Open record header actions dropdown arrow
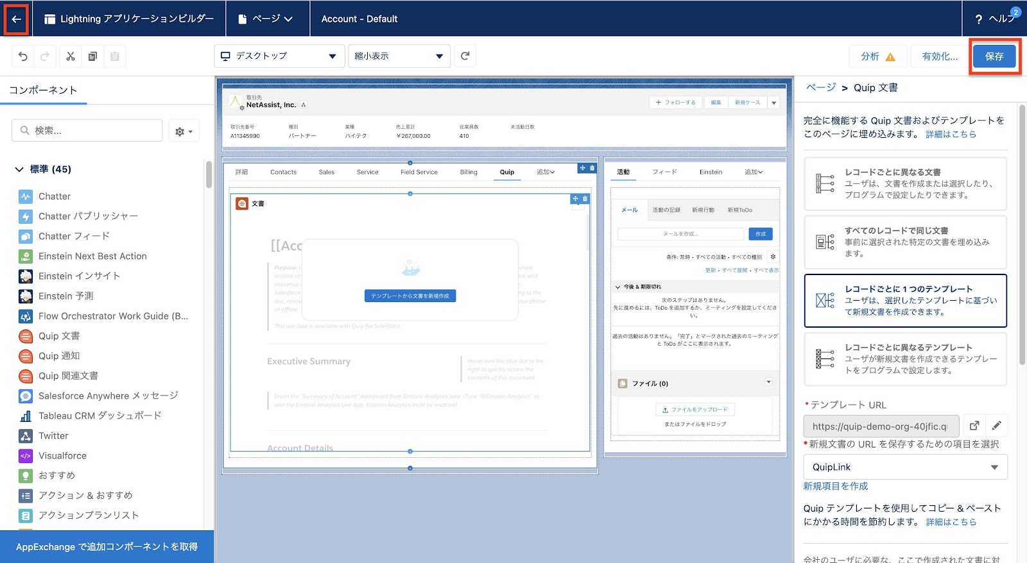1027x563 pixels. click(x=774, y=103)
